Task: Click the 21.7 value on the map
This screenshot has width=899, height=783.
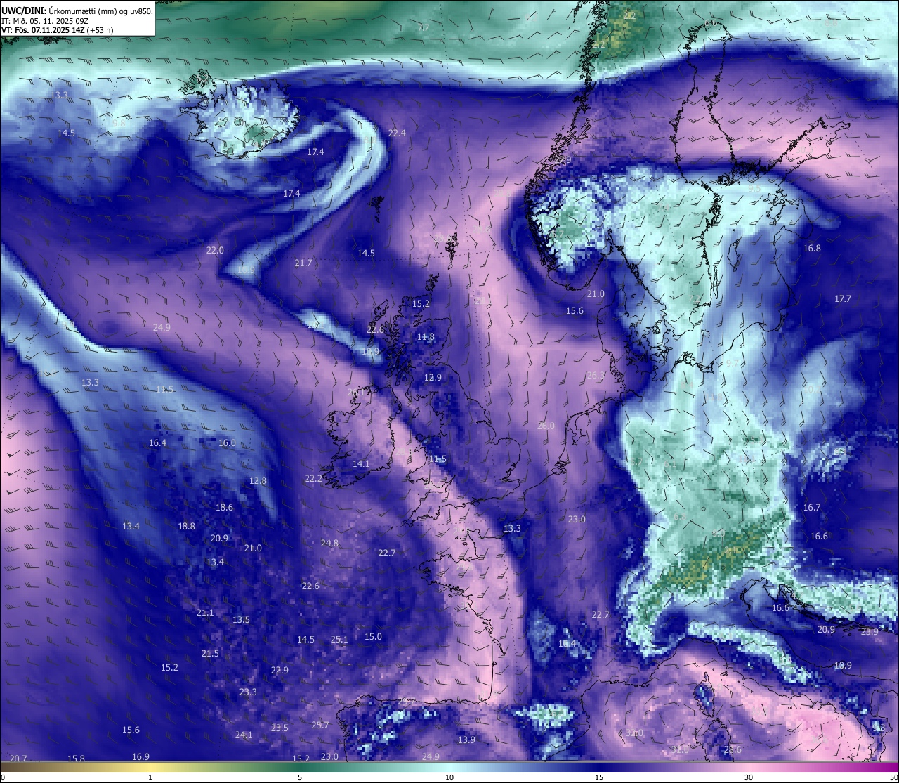Action: [303, 263]
